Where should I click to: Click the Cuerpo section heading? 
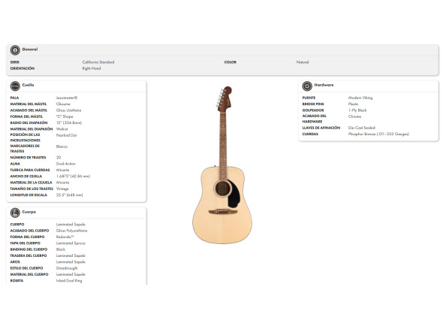29,212
